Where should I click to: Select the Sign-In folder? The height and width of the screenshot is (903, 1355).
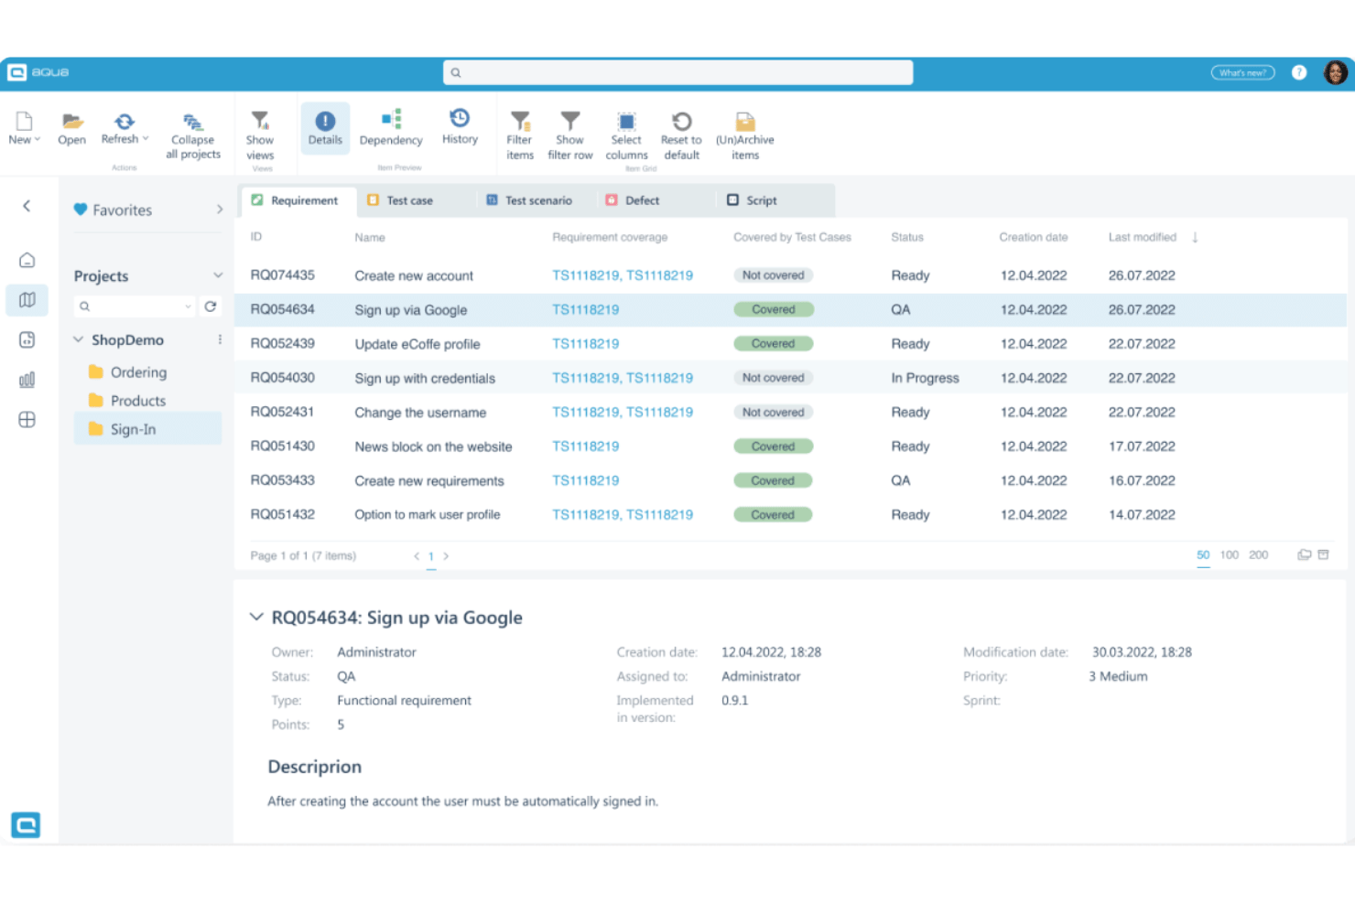tap(147, 429)
